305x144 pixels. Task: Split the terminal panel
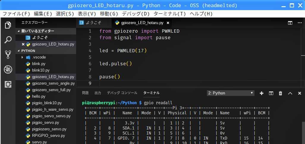[x=271, y=93]
